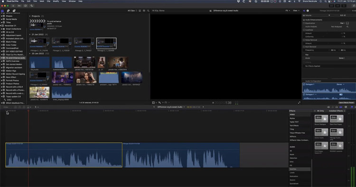Open the Trim menu
The image size is (356, 187).
35,1
